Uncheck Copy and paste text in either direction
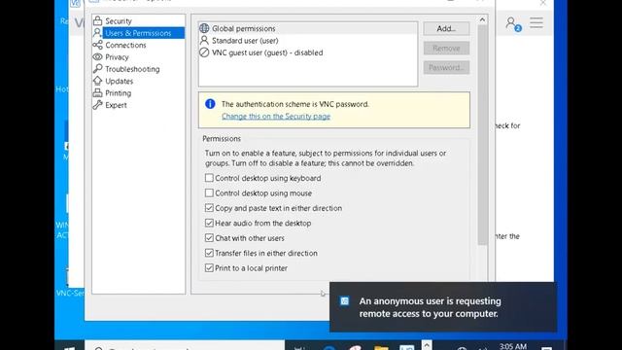Screen dimensions: 622x350 (209, 208)
